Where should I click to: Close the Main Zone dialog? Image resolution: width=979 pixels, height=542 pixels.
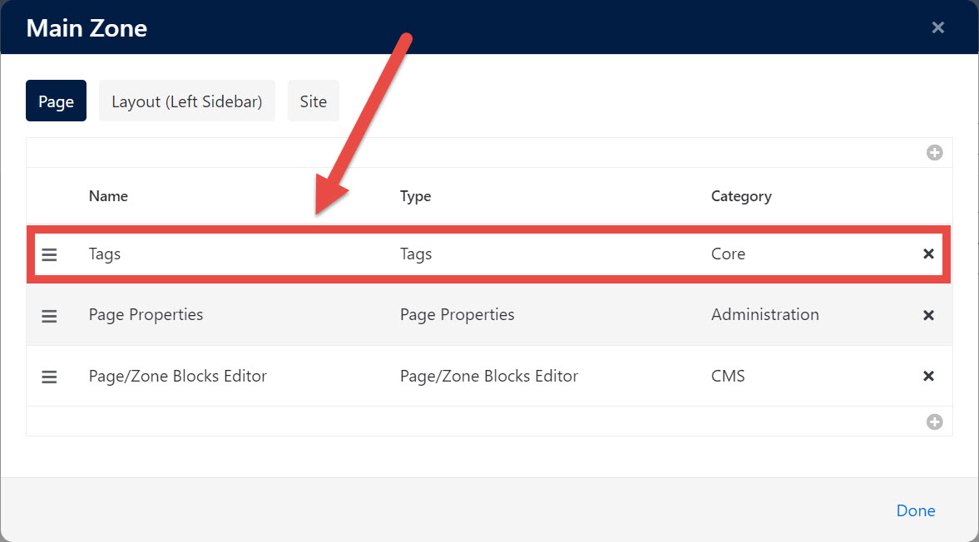937,27
